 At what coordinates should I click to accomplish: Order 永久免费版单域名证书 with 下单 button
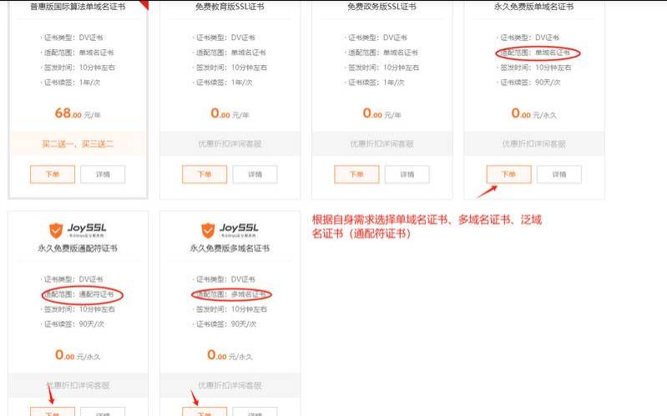(x=508, y=174)
